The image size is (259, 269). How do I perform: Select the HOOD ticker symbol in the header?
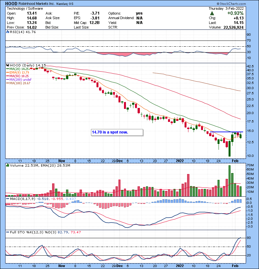pos(11,4)
